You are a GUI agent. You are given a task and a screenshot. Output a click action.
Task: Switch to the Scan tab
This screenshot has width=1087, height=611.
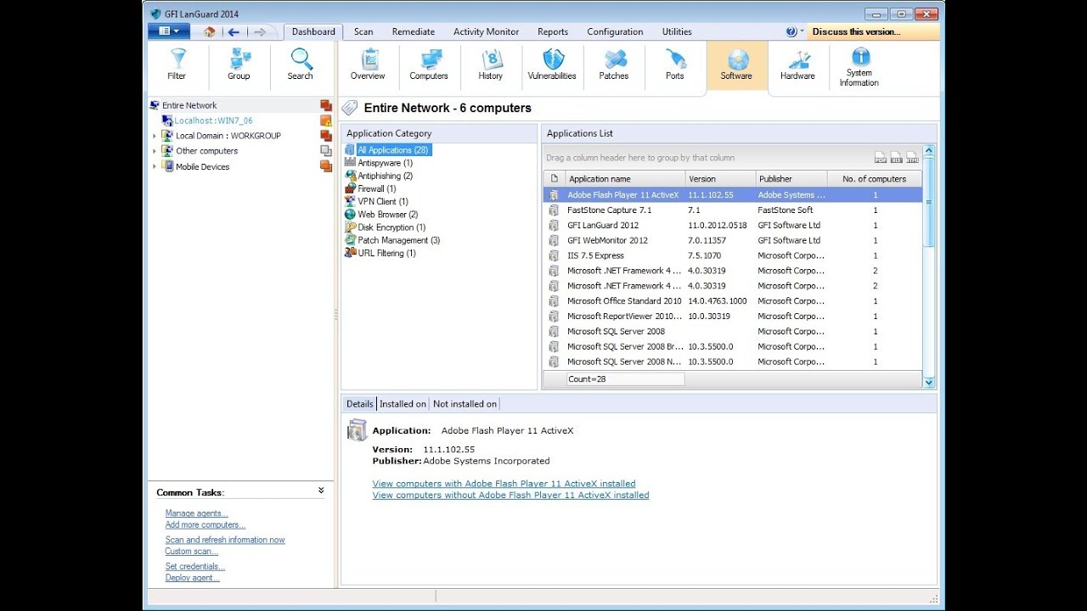click(x=363, y=31)
